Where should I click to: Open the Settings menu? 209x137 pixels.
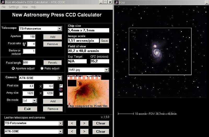pyautogui.click(x=14, y=7)
